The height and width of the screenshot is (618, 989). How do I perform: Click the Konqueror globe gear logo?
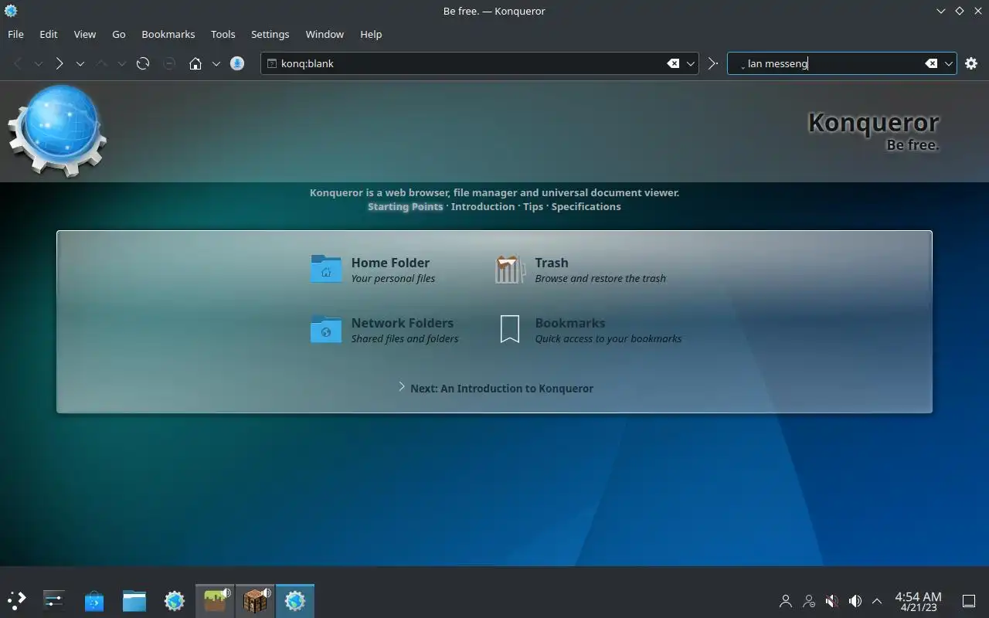(x=58, y=131)
